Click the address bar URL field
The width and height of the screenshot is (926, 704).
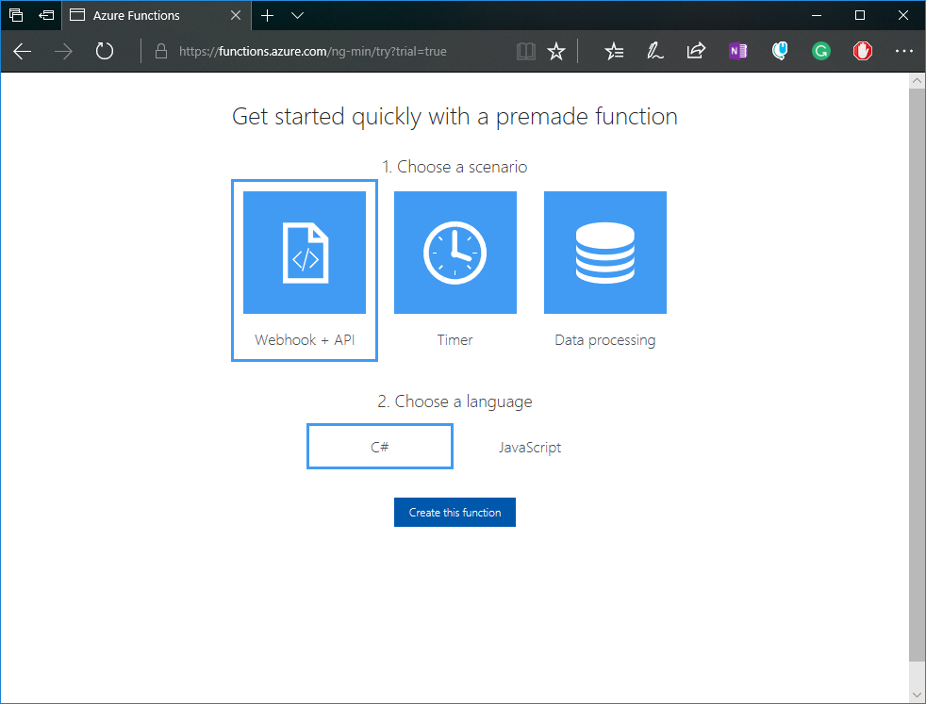[x=330, y=52]
